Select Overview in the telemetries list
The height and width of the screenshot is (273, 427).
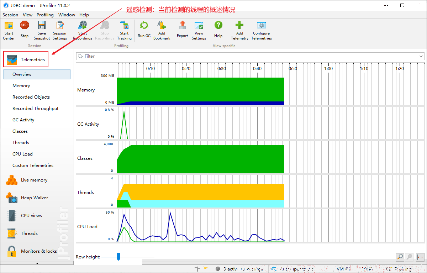[x=37, y=74]
